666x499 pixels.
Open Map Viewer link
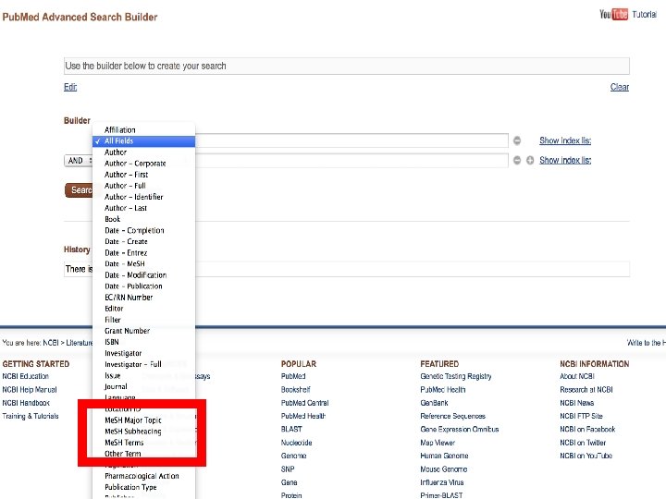point(438,443)
